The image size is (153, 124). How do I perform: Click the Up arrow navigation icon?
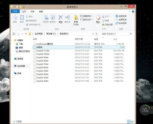[26, 34]
